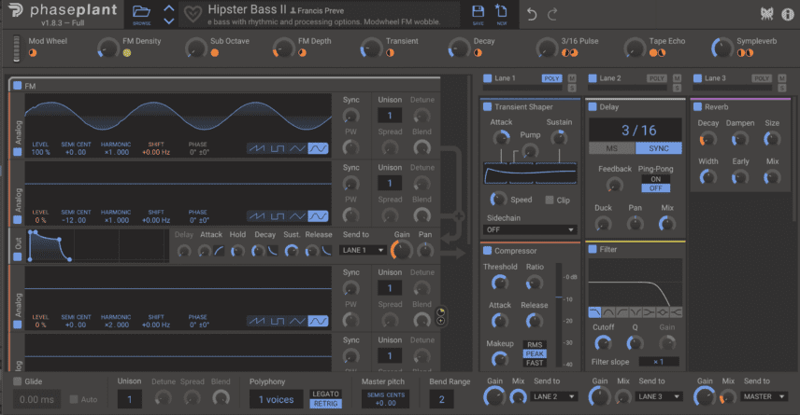800x415 pixels.
Task: Select RETRIG voice mode
Action: tap(325, 403)
